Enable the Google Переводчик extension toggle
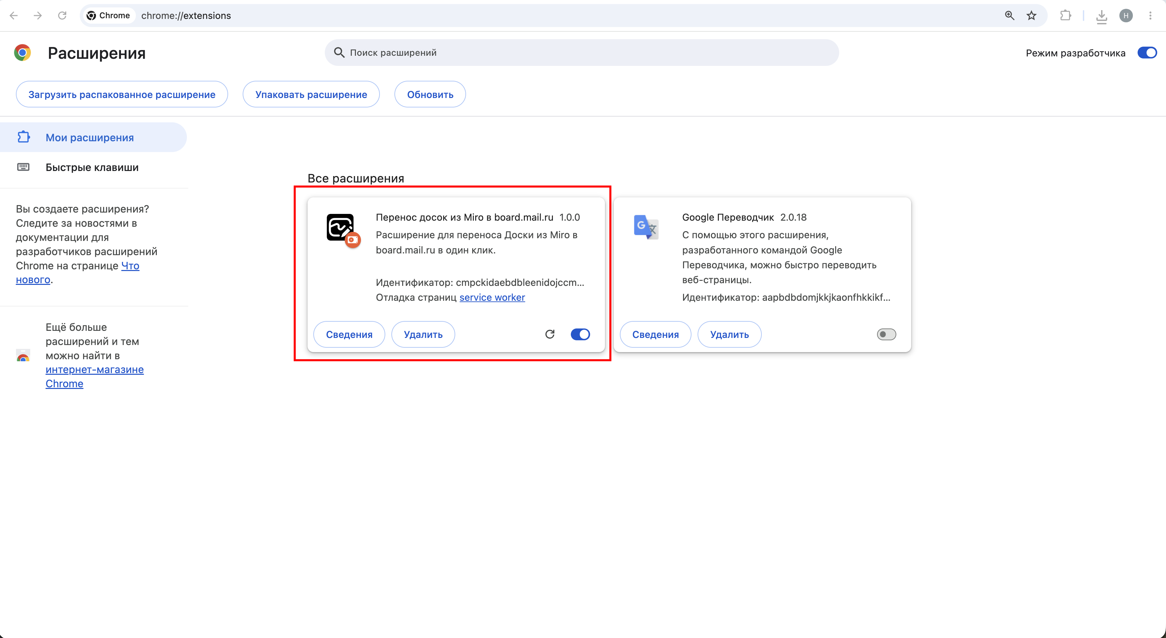The width and height of the screenshot is (1166, 638). pos(886,335)
